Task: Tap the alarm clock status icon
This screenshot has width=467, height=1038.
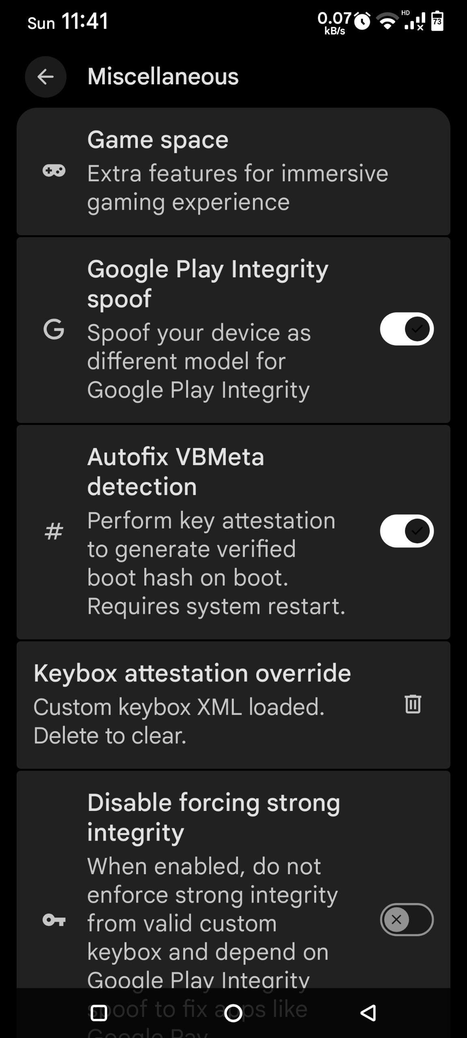Action: pyautogui.click(x=362, y=21)
